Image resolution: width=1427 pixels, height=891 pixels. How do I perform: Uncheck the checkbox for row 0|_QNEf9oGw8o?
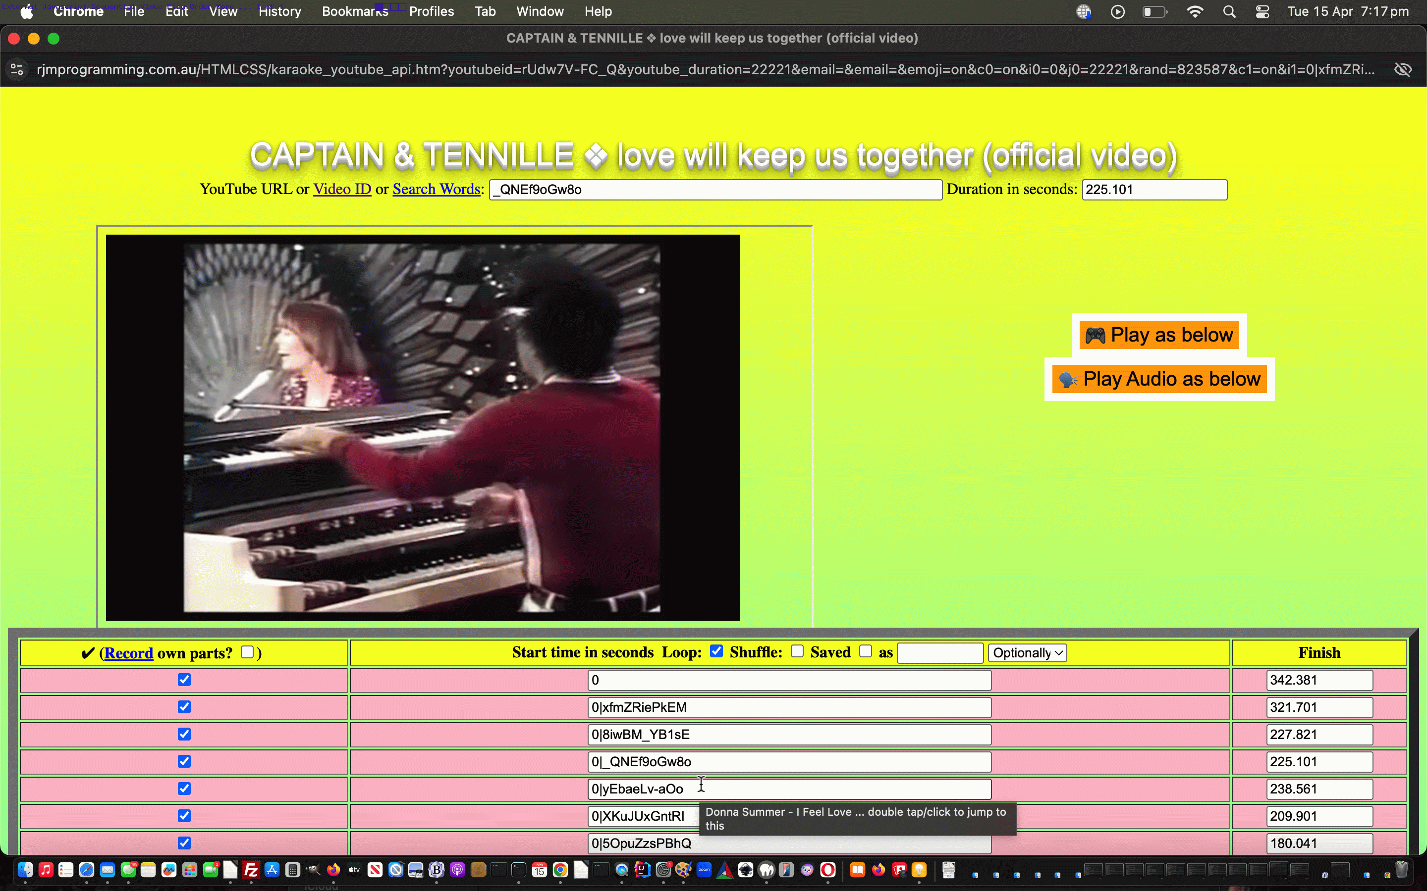coord(184,761)
